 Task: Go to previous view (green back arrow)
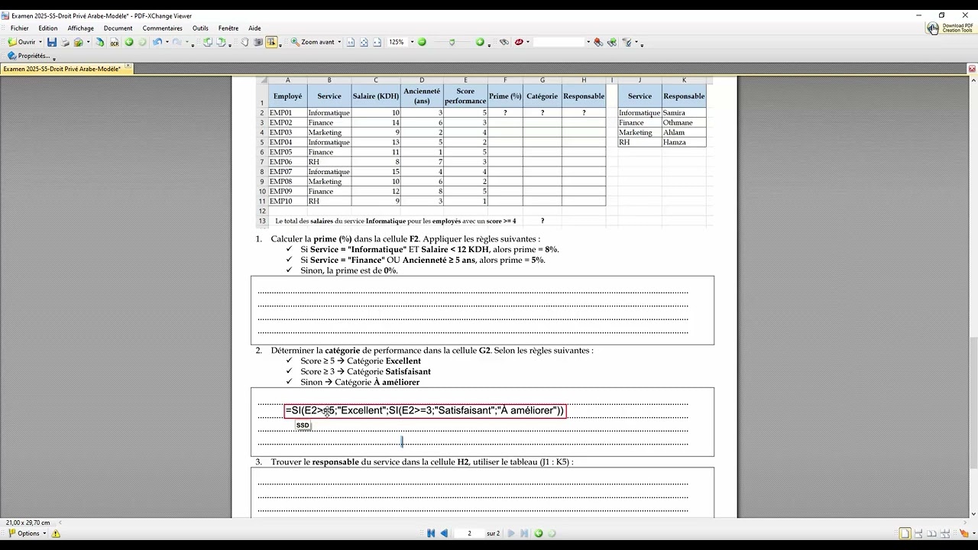[129, 42]
